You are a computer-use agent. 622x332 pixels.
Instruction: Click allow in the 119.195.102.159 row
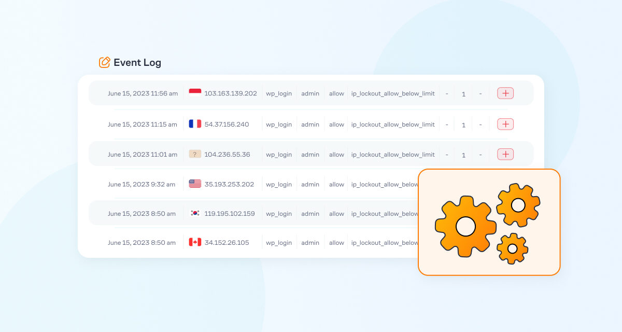coord(336,214)
